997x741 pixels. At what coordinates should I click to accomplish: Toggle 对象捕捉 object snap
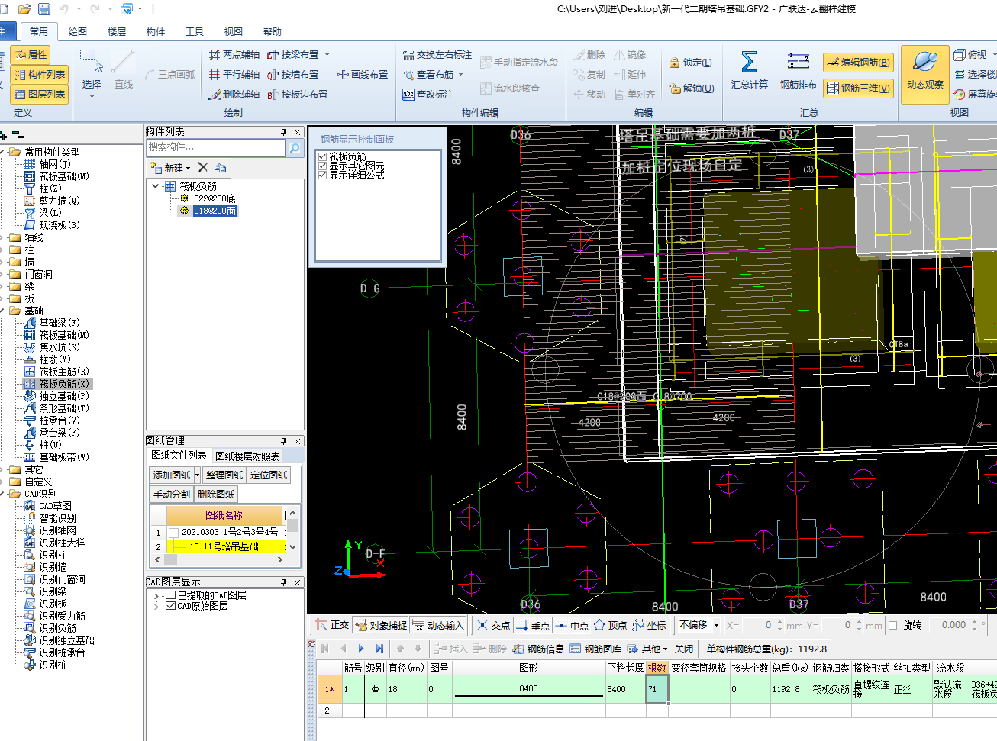tap(381, 626)
